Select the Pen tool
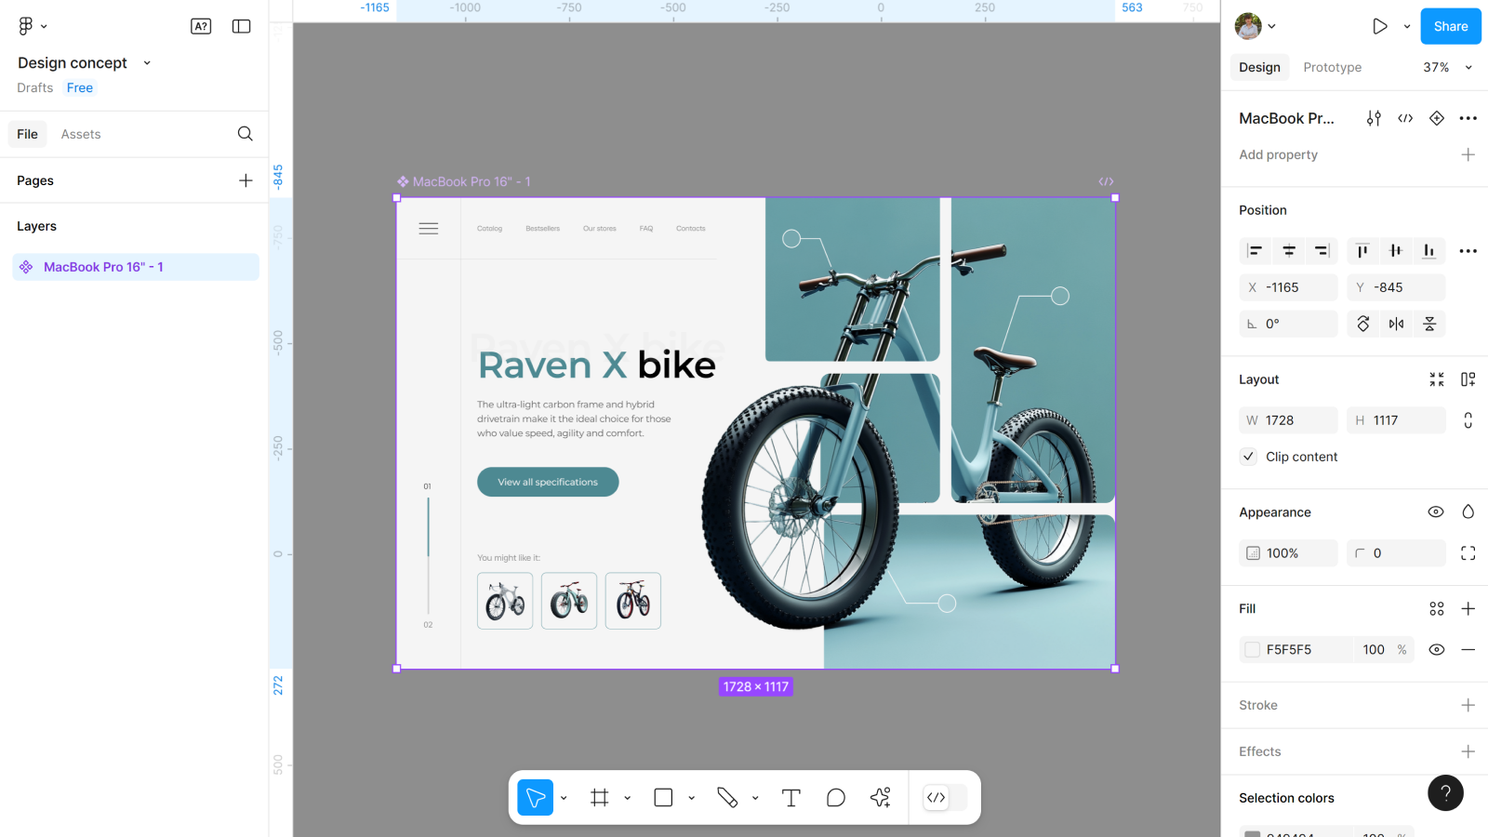Screen dimensions: 1488x837 click(727, 798)
